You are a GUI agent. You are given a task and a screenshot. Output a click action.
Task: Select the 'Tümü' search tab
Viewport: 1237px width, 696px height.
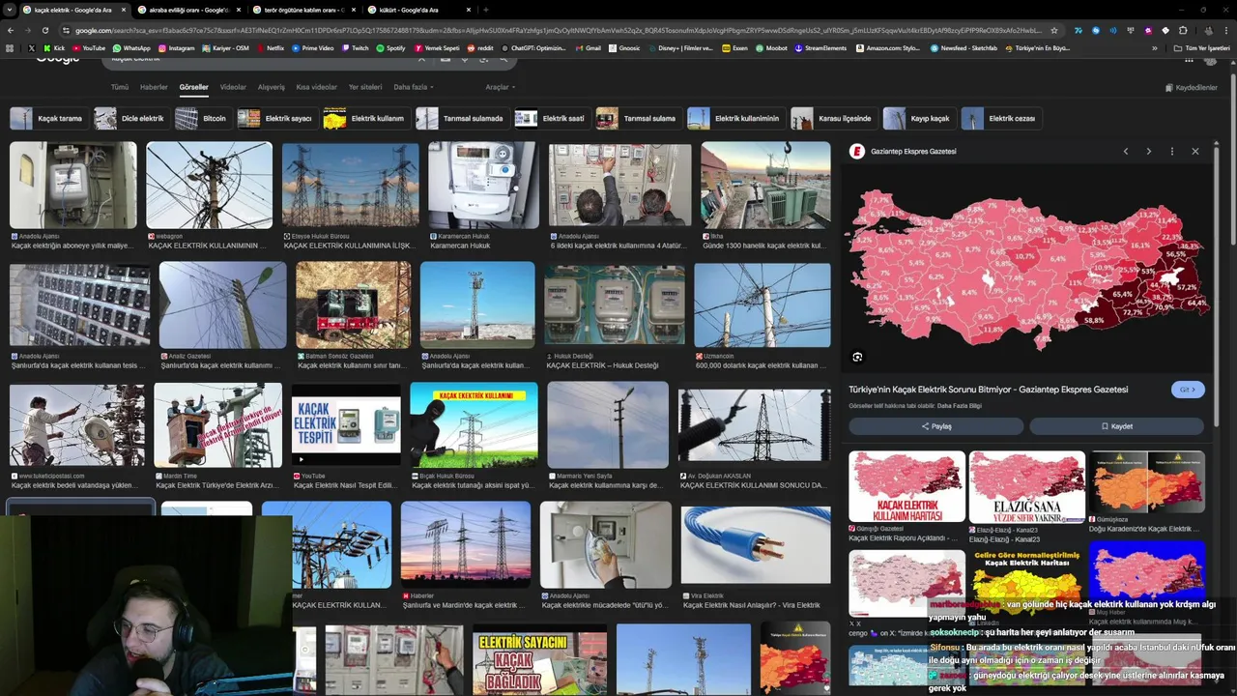[x=120, y=87]
